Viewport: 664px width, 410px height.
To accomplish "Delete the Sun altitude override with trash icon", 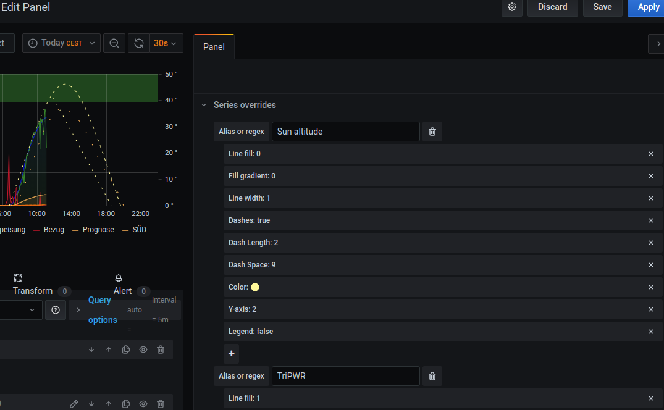I will coord(432,132).
